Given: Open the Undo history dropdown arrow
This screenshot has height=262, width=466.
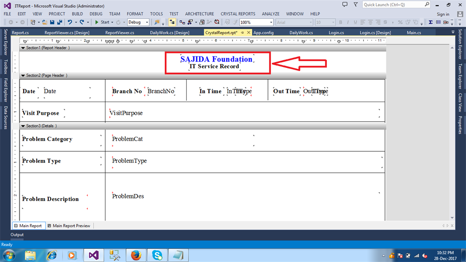Looking at the screenshot, I should click(x=76, y=22).
